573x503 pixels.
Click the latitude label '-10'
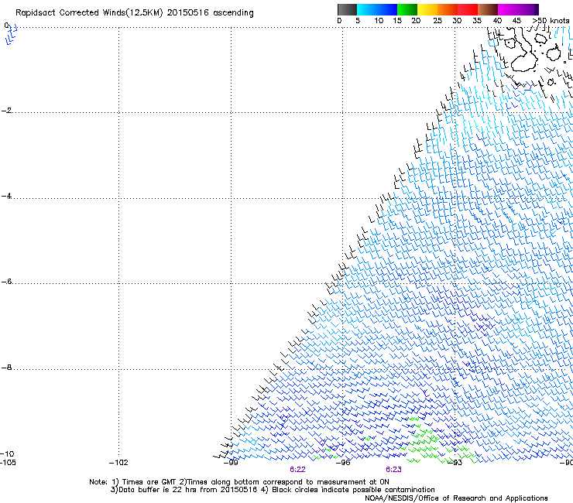pyautogui.click(x=7, y=454)
